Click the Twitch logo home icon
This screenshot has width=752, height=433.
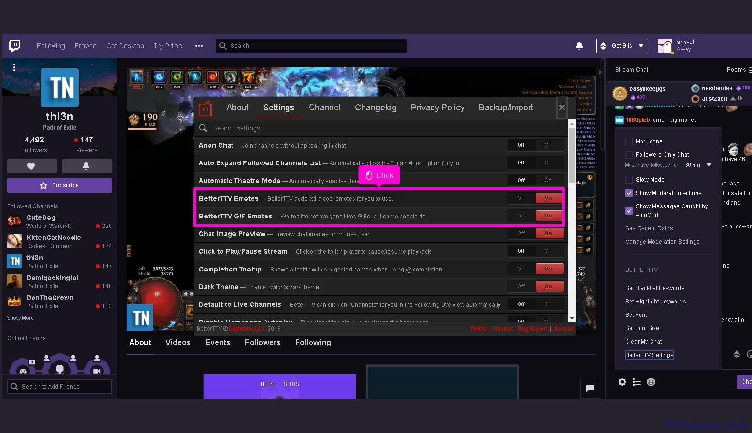[x=15, y=45]
